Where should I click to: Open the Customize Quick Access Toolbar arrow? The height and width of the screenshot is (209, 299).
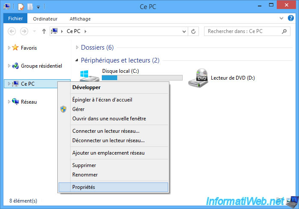38,7
